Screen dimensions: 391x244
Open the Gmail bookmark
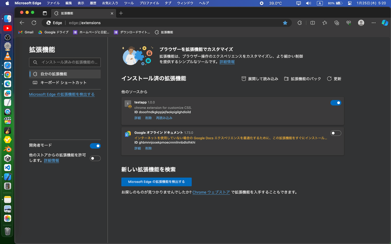[x=26, y=32]
